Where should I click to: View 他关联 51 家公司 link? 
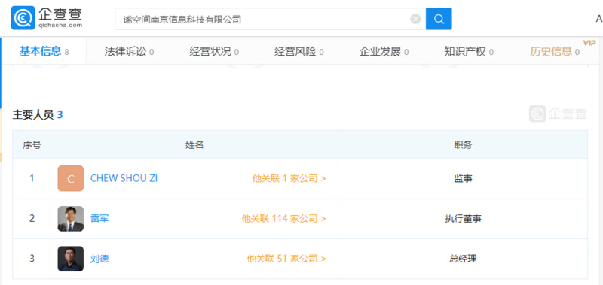(x=286, y=259)
